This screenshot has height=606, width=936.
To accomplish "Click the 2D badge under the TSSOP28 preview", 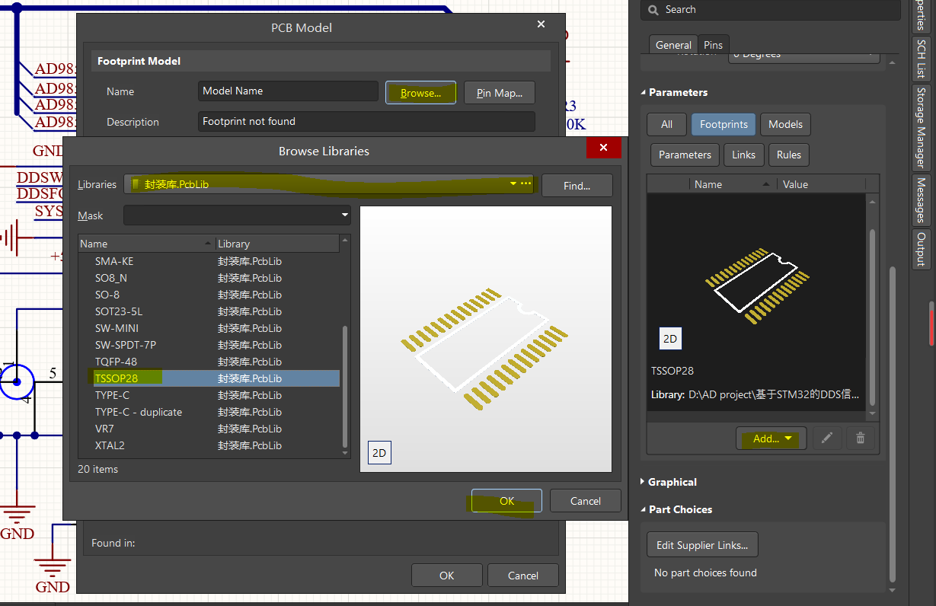I will 669,338.
